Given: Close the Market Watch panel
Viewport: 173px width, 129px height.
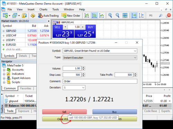Looking at the screenshot, I should pyautogui.click(x=49, y=21).
